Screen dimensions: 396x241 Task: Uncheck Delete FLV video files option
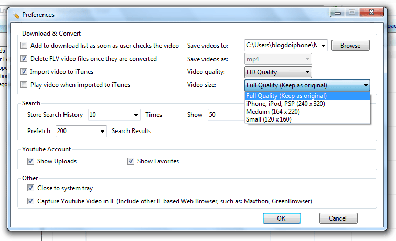24,59
